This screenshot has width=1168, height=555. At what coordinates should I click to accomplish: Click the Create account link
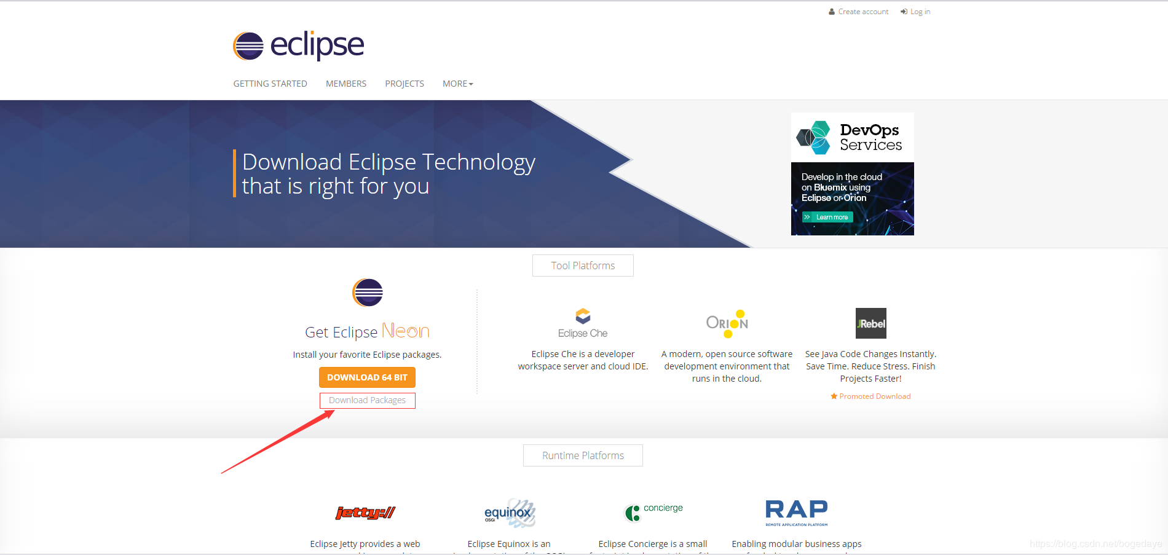pos(863,12)
